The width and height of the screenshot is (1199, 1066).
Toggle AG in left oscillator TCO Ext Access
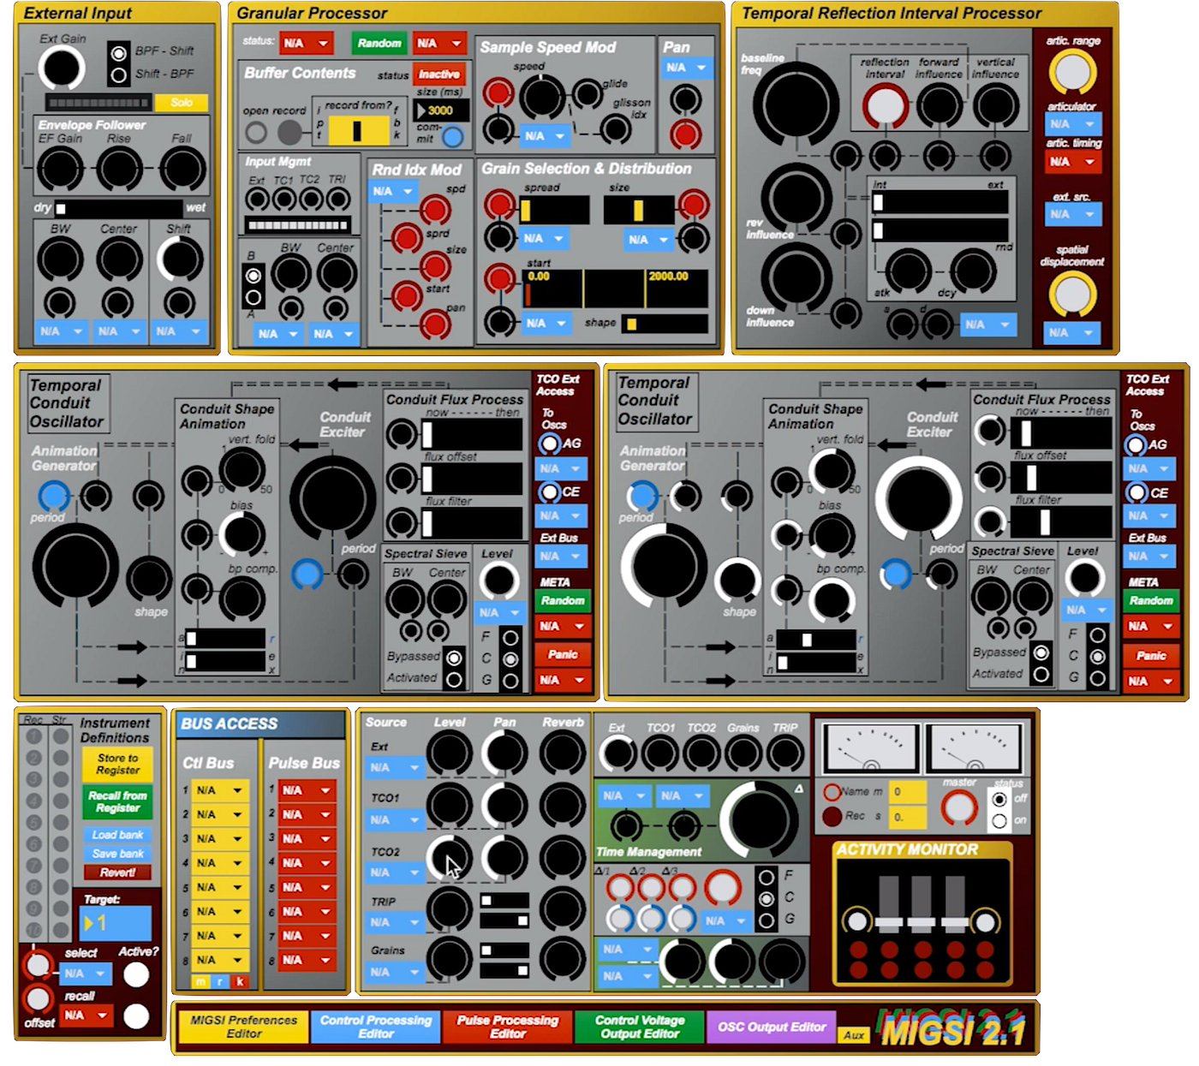coord(549,444)
